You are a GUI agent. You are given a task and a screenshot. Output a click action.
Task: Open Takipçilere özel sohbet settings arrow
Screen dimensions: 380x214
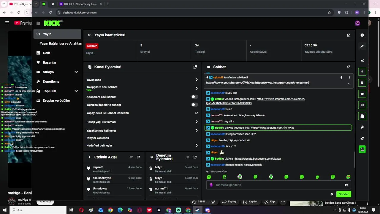[197, 88]
